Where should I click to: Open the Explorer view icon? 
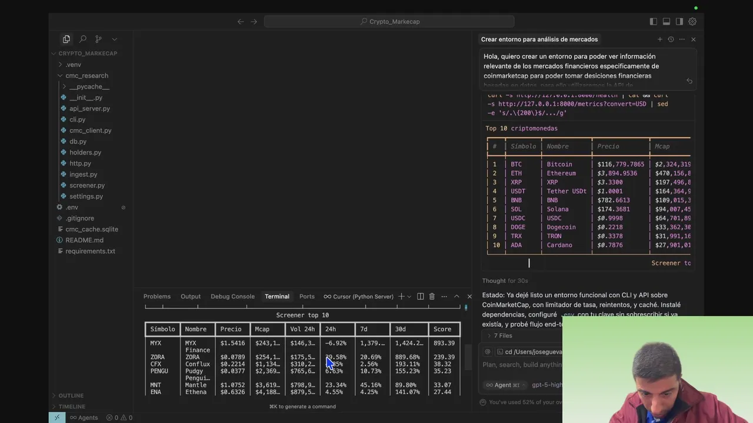(66, 39)
